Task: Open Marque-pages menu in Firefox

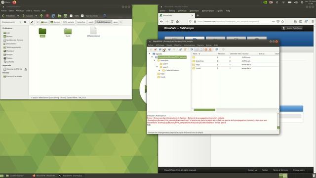Action: click(x=208, y=11)
